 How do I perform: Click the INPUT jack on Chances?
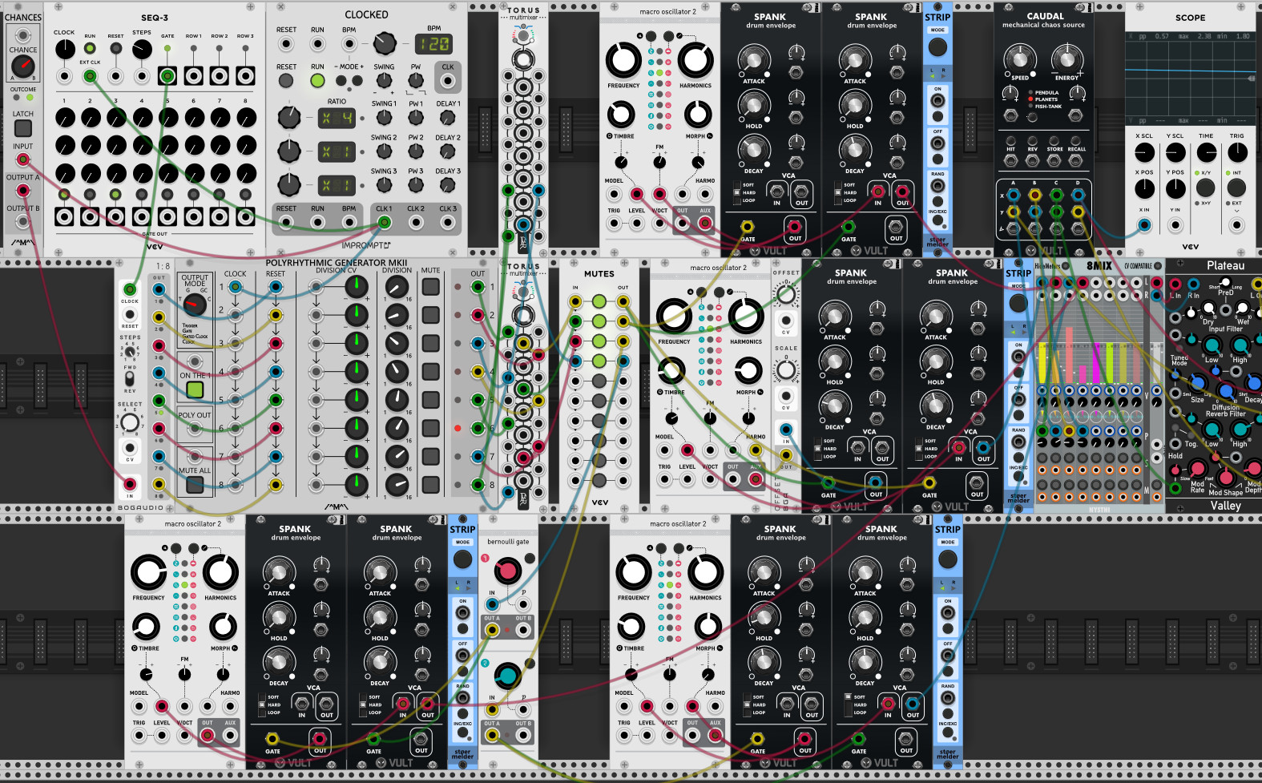[x=22, y=159]
